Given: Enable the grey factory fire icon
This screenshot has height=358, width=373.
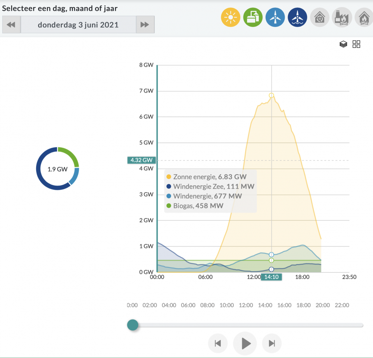Looking at the screenshot, I should 342,18.
